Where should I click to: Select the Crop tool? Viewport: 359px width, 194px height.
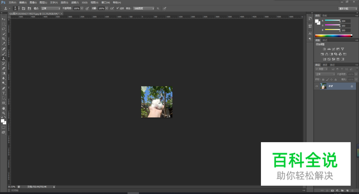[4, 39]
